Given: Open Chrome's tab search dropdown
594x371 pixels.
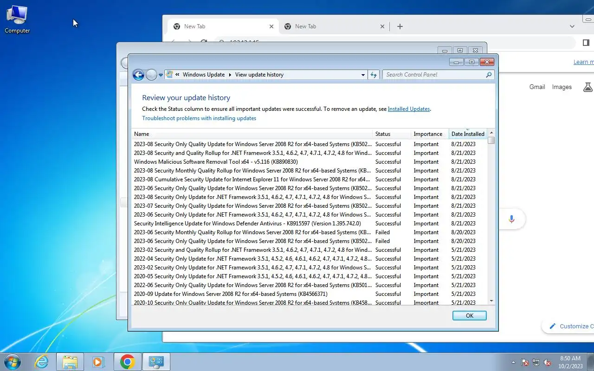Looking at the screenshot, I should pyautogui.click(x=572, y=26).
